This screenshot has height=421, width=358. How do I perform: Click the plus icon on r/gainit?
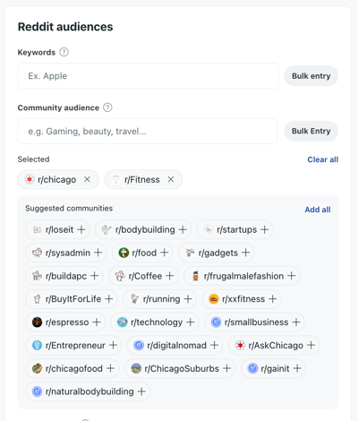tap(297, 368)
